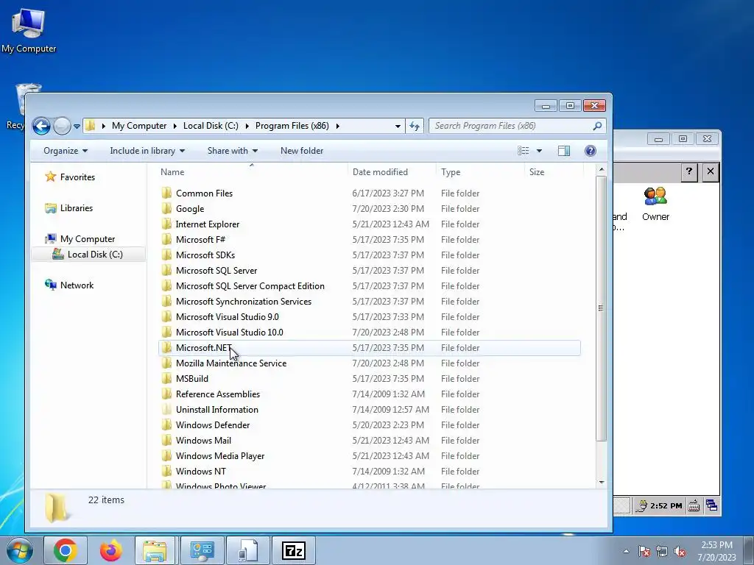The width and height of the screenshot is (754, 565).
Task: Click the file list scroll down arrow
Action: click(601, 482)
